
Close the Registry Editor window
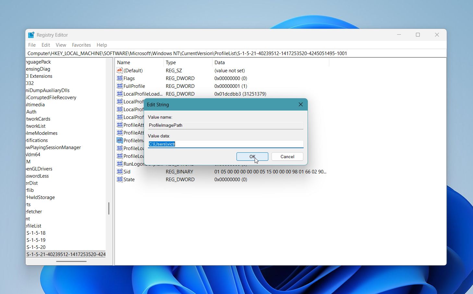[x=437, y=35]
